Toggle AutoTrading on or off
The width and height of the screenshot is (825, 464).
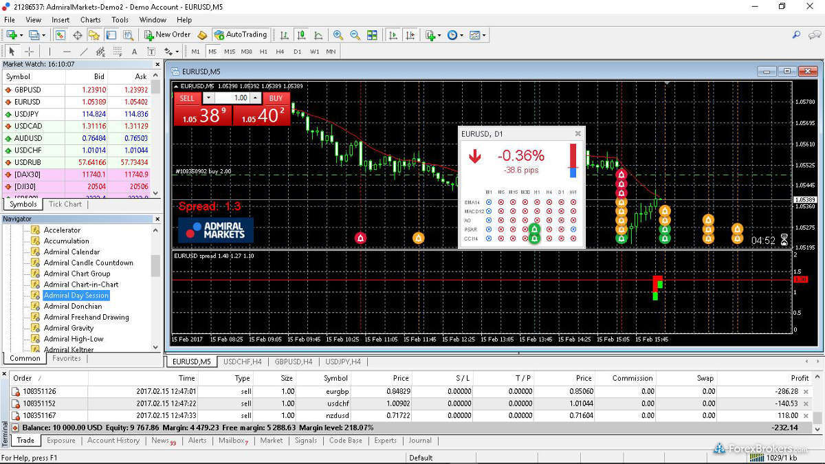[x=240, y=34]
